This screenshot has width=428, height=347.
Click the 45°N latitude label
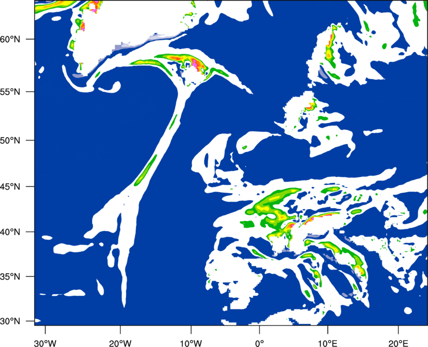[x=10, y=186]
